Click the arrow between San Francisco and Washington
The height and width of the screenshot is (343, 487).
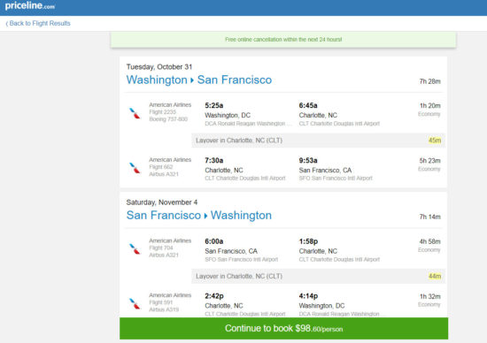pos(205,216)
